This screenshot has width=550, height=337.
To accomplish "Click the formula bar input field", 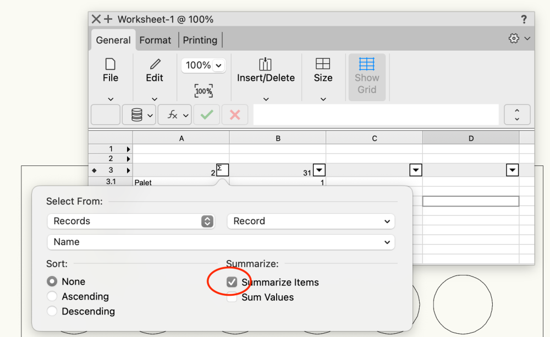I will (375, 115).
